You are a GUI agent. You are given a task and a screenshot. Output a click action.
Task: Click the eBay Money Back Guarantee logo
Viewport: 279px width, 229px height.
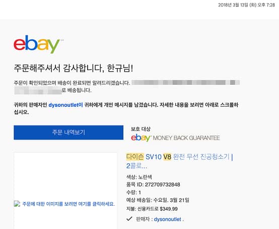click(x=175, y=138)
